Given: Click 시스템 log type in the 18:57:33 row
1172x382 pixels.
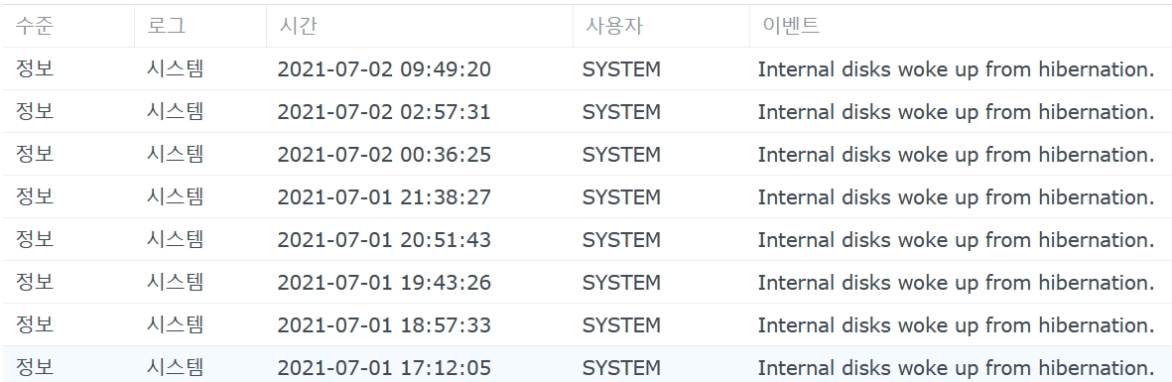Looking at the screenshot, I should pos(175,324).
